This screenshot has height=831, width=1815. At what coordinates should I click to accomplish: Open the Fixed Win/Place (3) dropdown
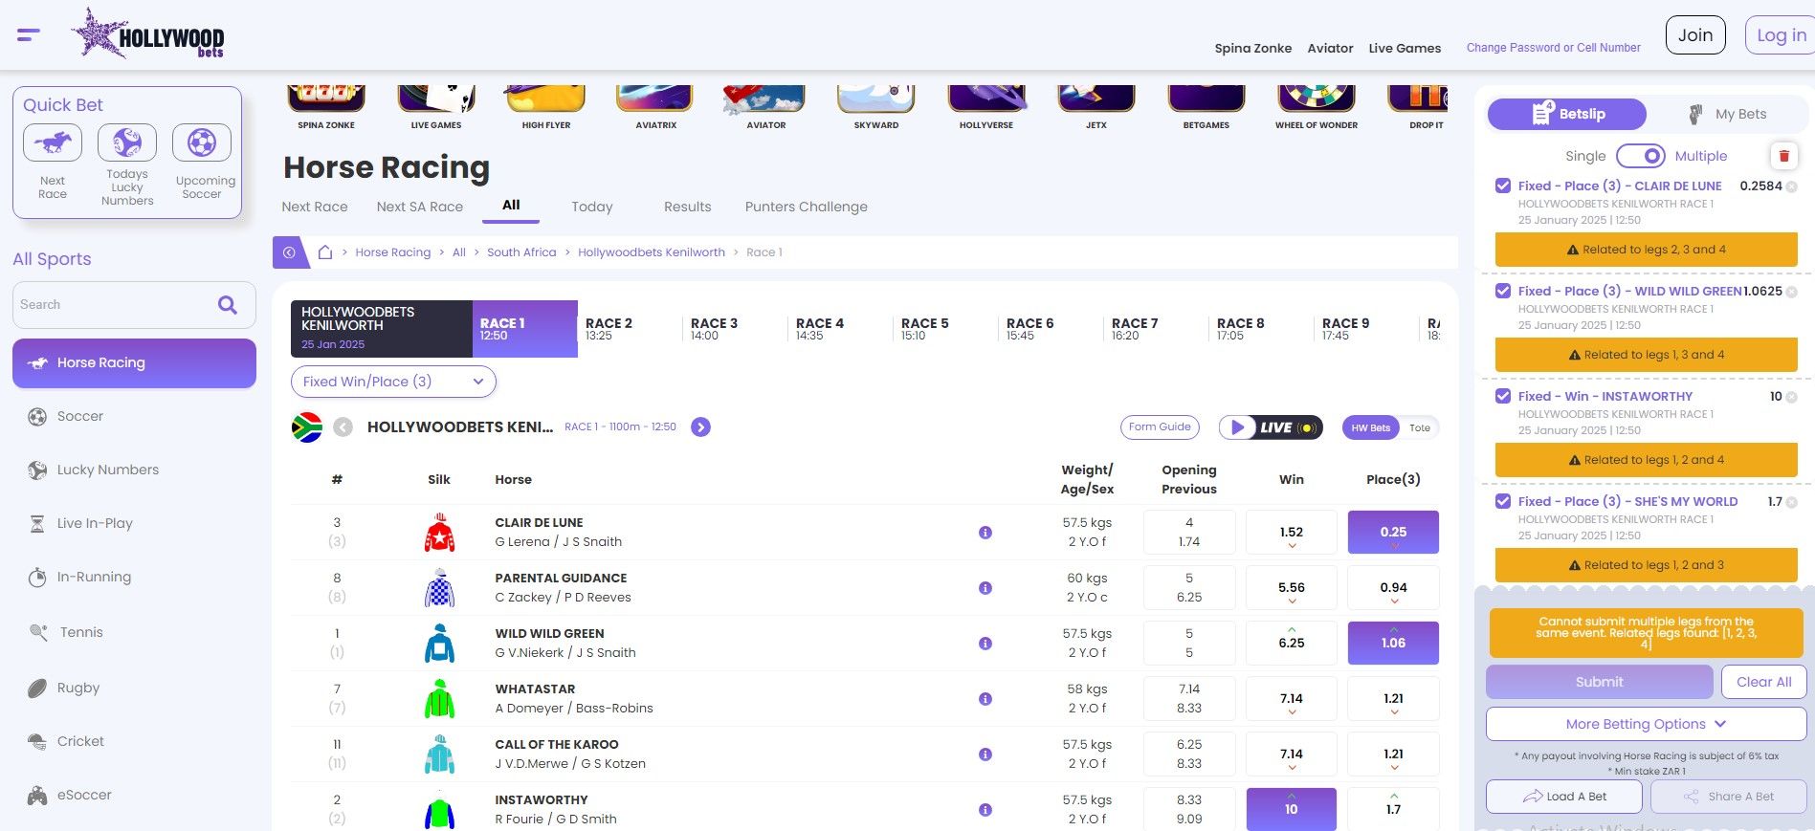pyautogui.click(x=393, y=382)
